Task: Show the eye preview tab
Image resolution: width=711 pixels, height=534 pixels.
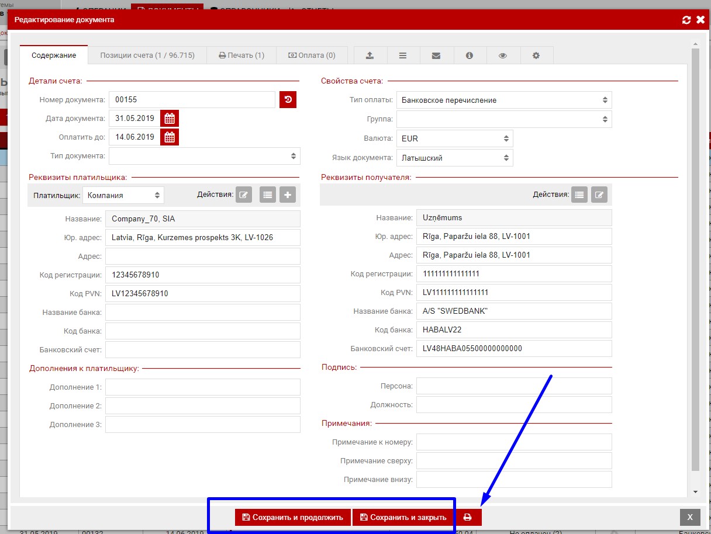Action: click(502, 56)
